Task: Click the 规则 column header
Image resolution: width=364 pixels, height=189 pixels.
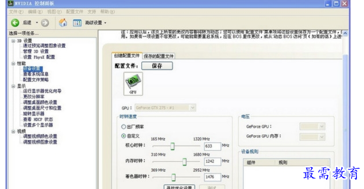Action: [x=302, y=162]
